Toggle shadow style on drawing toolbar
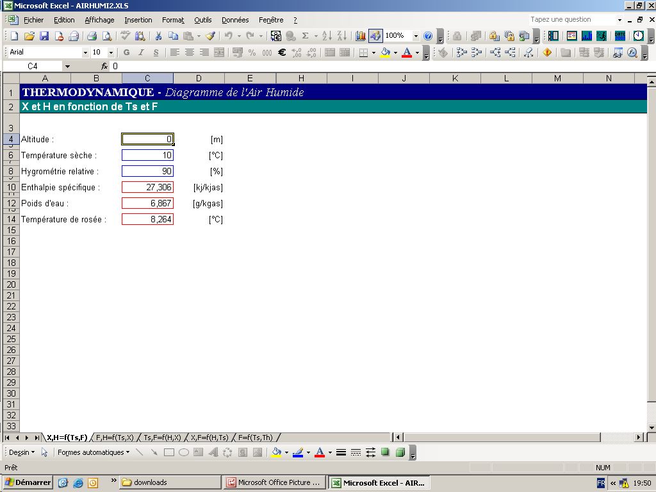 385,452
